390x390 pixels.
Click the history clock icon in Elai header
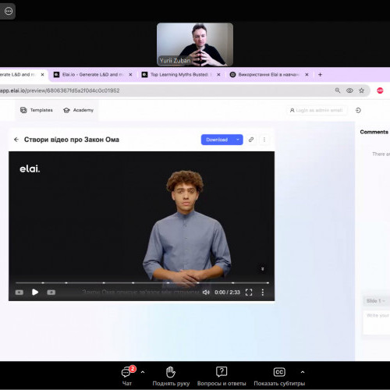pyautogui.click(x=358, y=110)
